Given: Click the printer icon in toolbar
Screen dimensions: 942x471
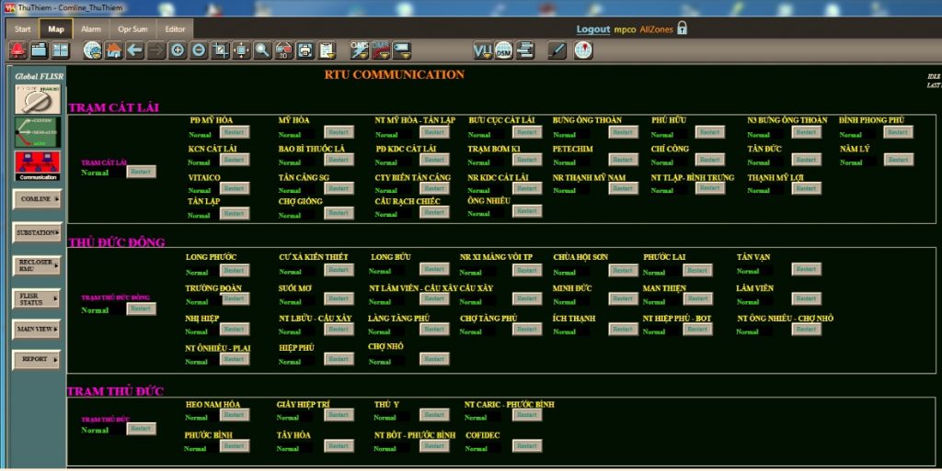Looking at the screenshot, I should pyautogui.click(x=304, y=50).
